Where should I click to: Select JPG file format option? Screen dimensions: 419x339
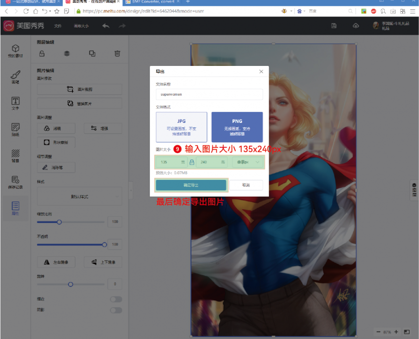click(181, 127)
